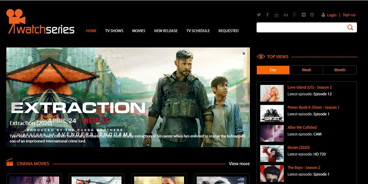Open After We Collided link
The image size is (368, 184).
pyautogui.click(x=302, y=127)
